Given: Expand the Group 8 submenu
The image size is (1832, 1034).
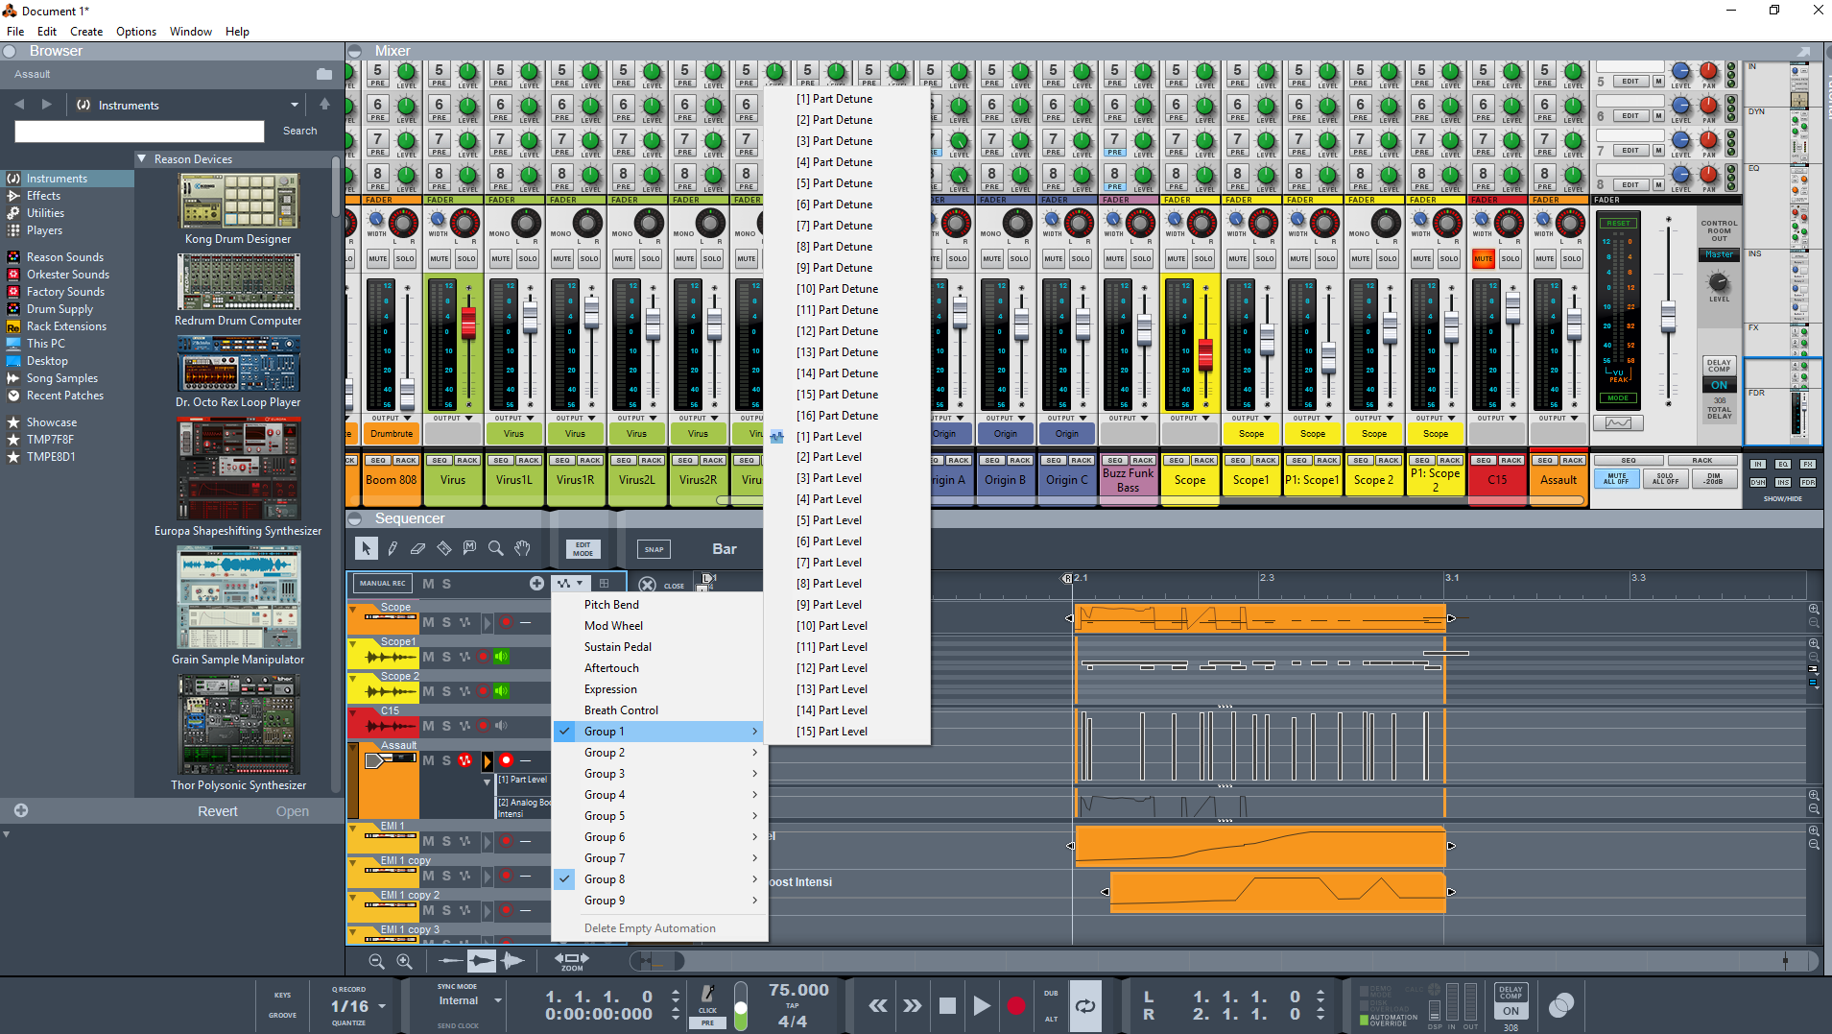Looking at the screenshot, I should (x=660, y=879).
